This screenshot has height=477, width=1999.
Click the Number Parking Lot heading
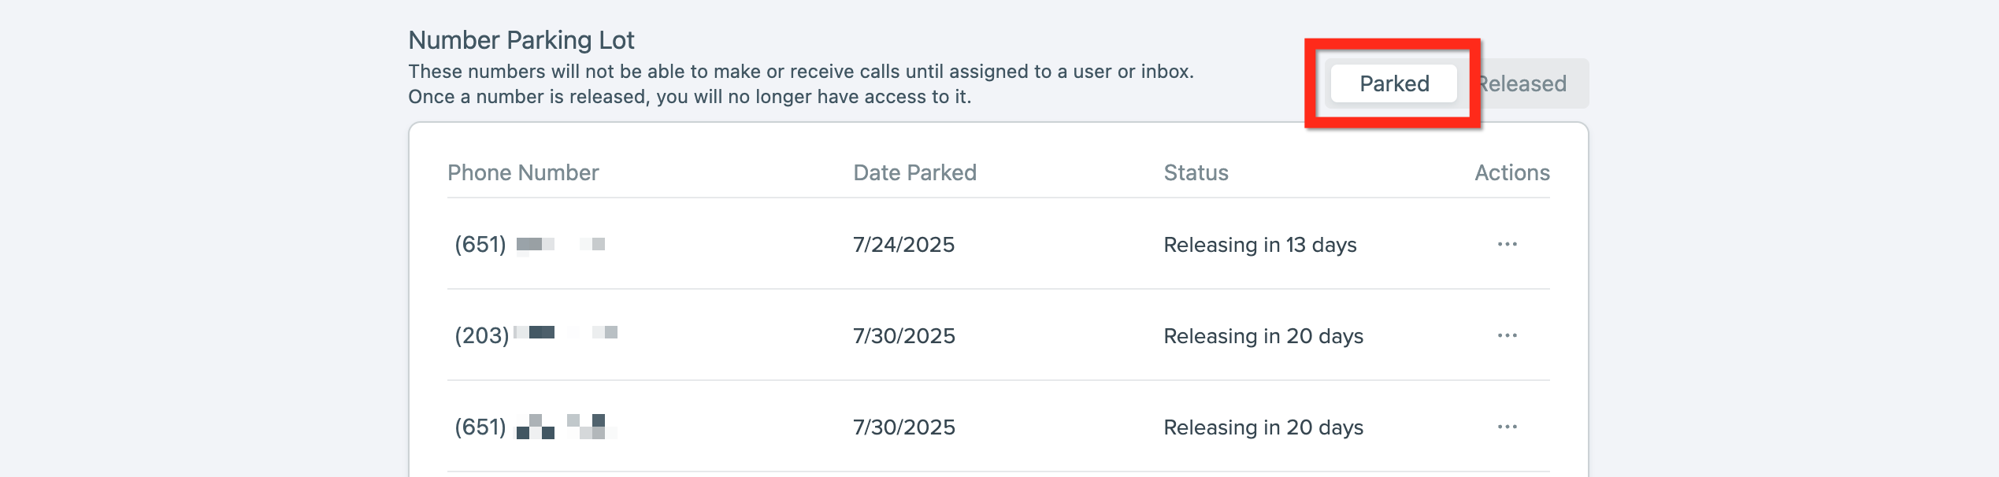pos(521,40)
